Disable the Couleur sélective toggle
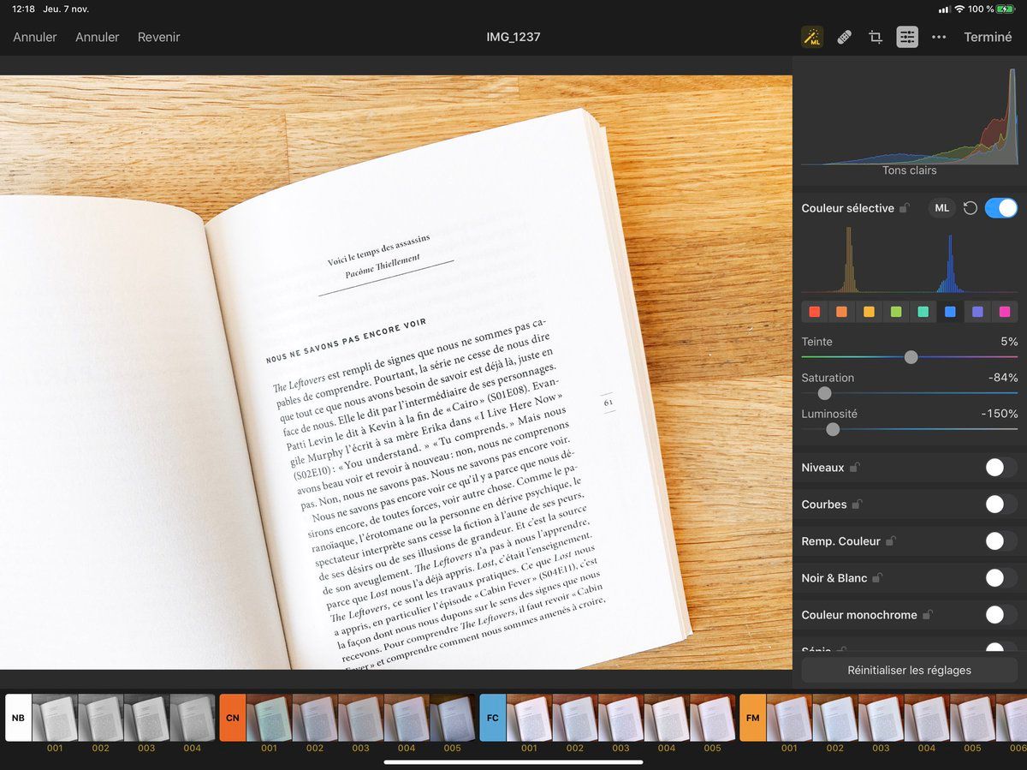 pos(1000,208)
